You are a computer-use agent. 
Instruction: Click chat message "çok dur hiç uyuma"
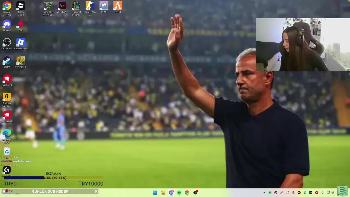[x=22, y=161]
